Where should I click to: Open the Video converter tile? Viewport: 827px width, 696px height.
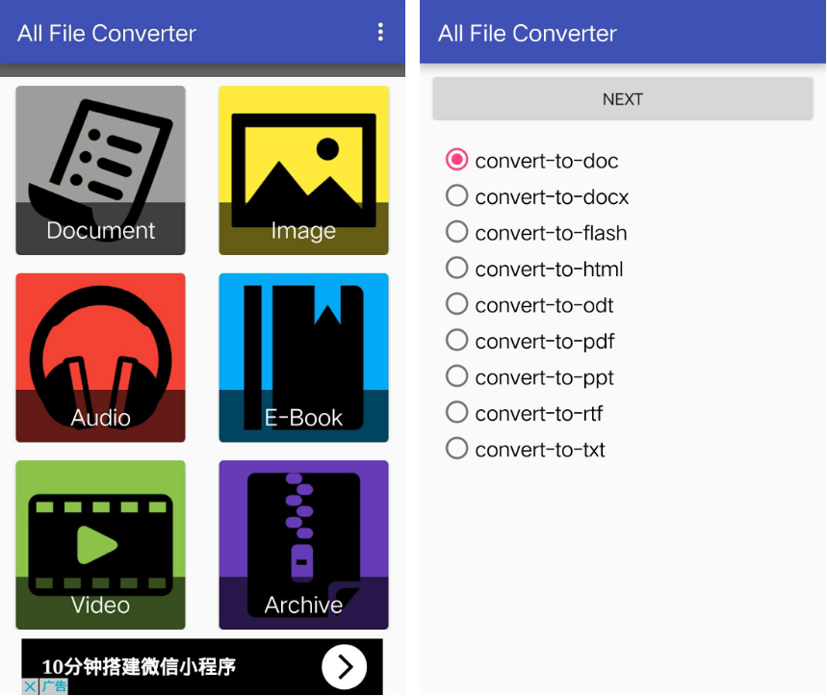pos(100,545)
